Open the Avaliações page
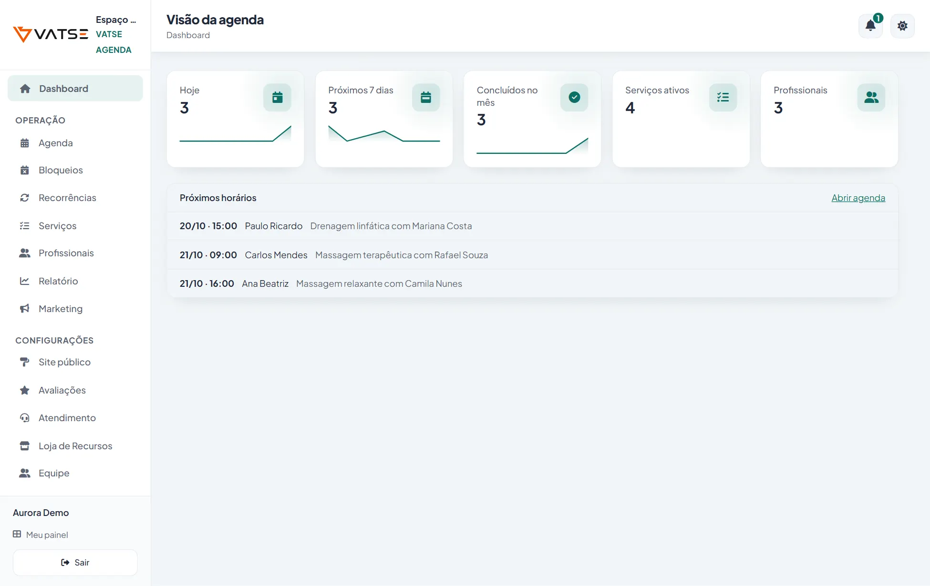The width and height of the screenshot is (930, 586). tap(75, 390)
